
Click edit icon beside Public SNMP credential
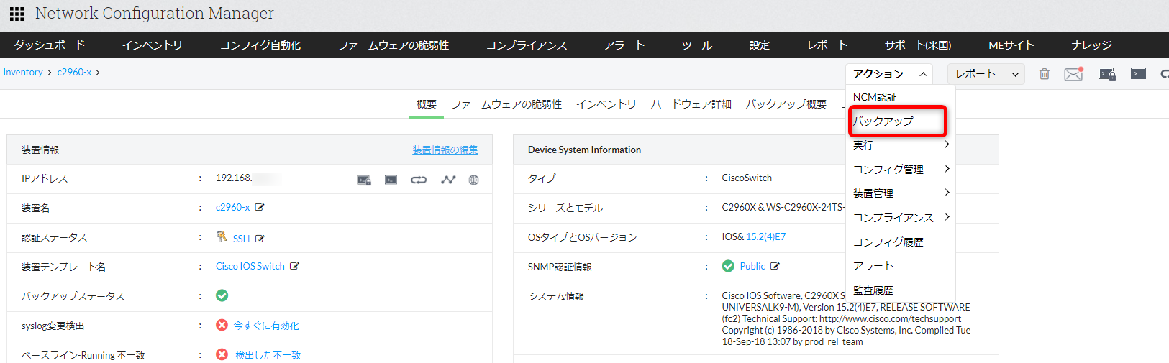(x=775, y=266)
